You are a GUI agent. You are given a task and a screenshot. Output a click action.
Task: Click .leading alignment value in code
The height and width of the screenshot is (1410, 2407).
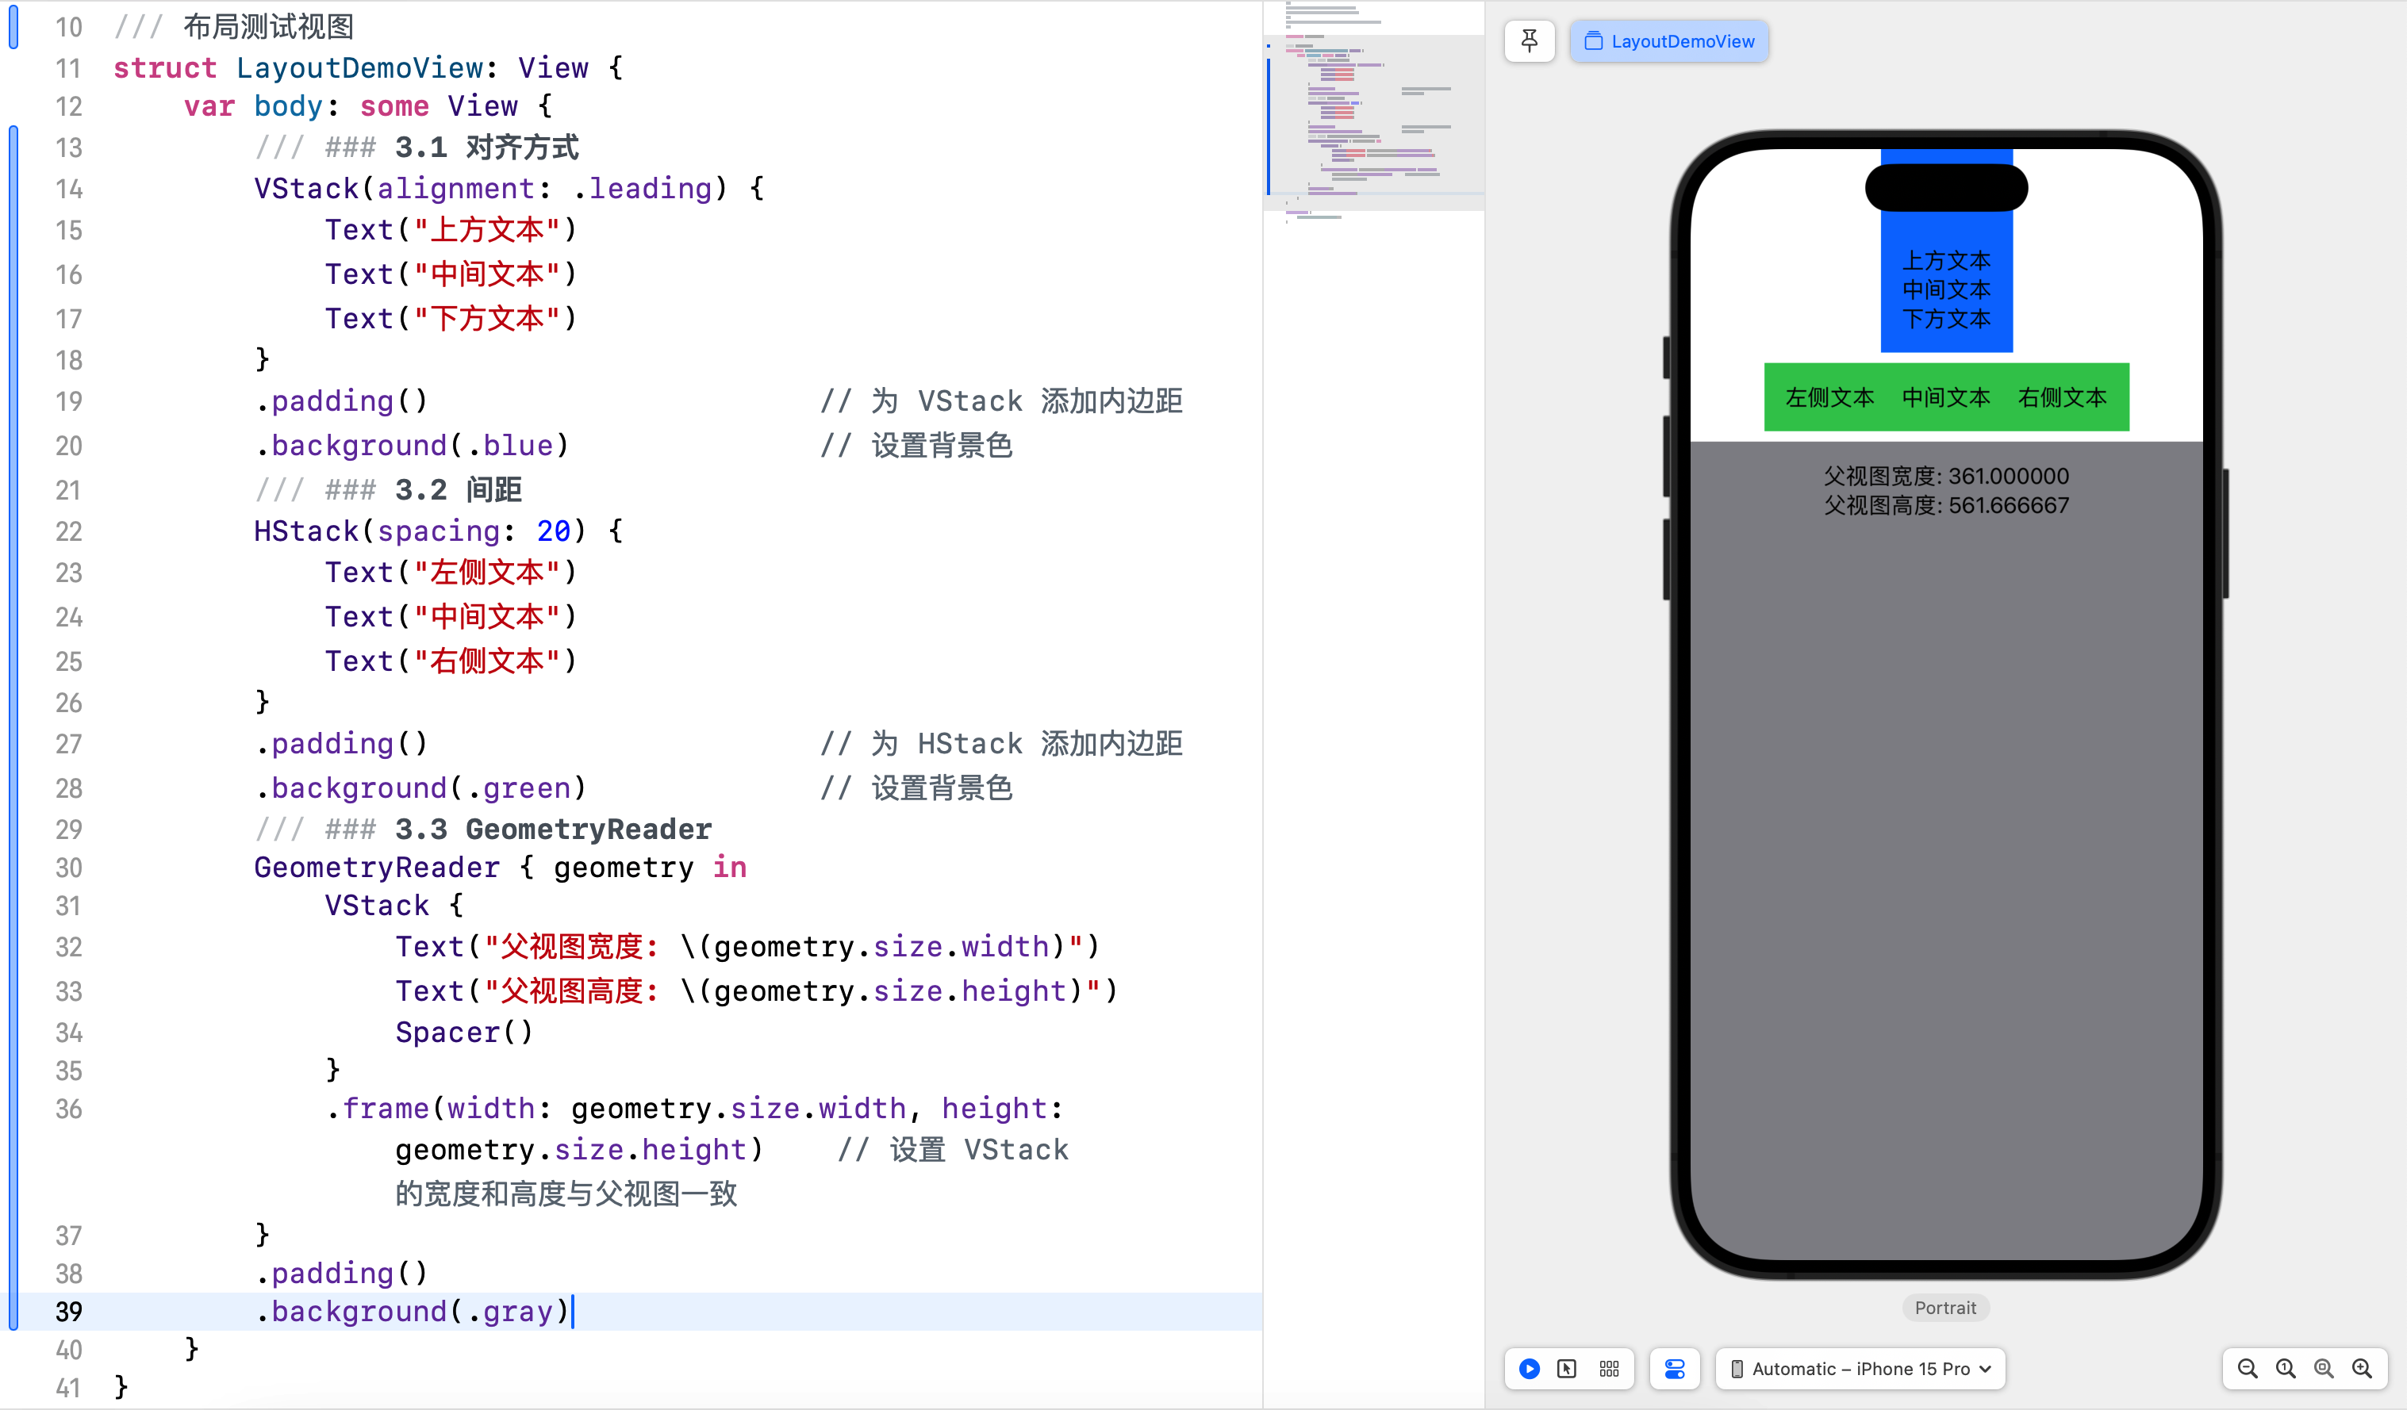pos(643,188)
